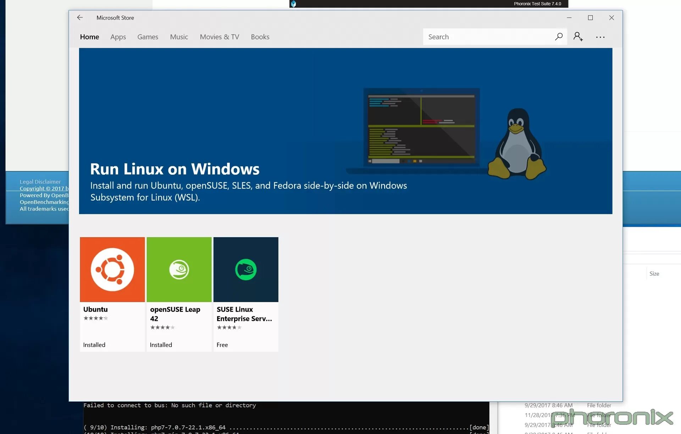Image resolution: width=681 pixels, height=434 pixels.
Task: Open the Music tab
Action: tap(179, 37)
